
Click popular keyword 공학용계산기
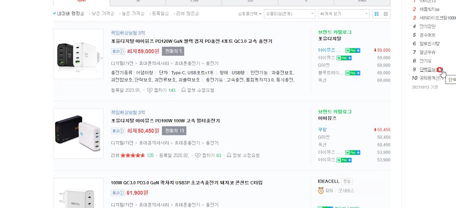click(431, 78)
